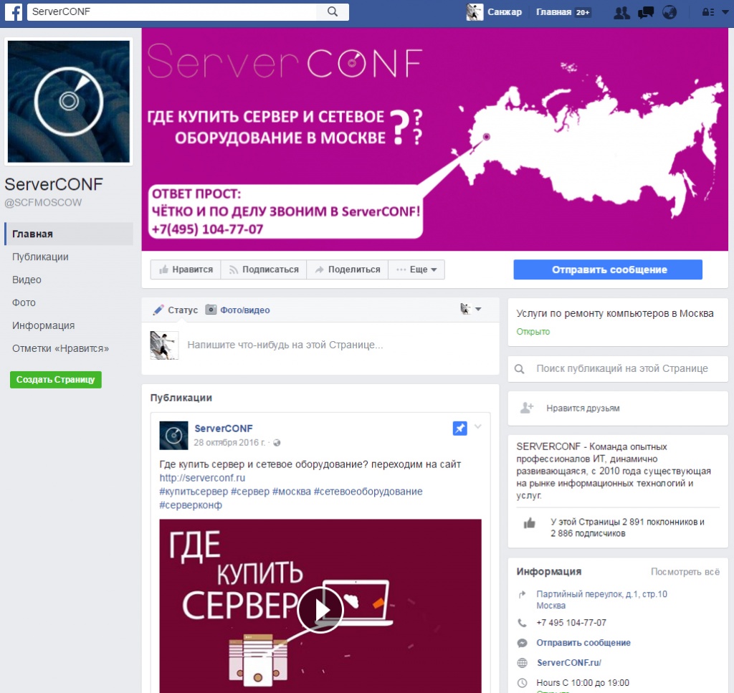Open the magenta ServerCONF cover photo

click(435, 140)
